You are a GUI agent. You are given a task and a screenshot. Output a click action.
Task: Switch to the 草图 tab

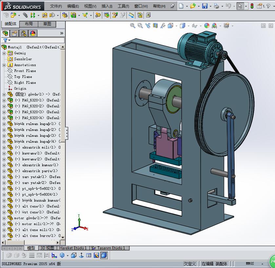[47, 24]
